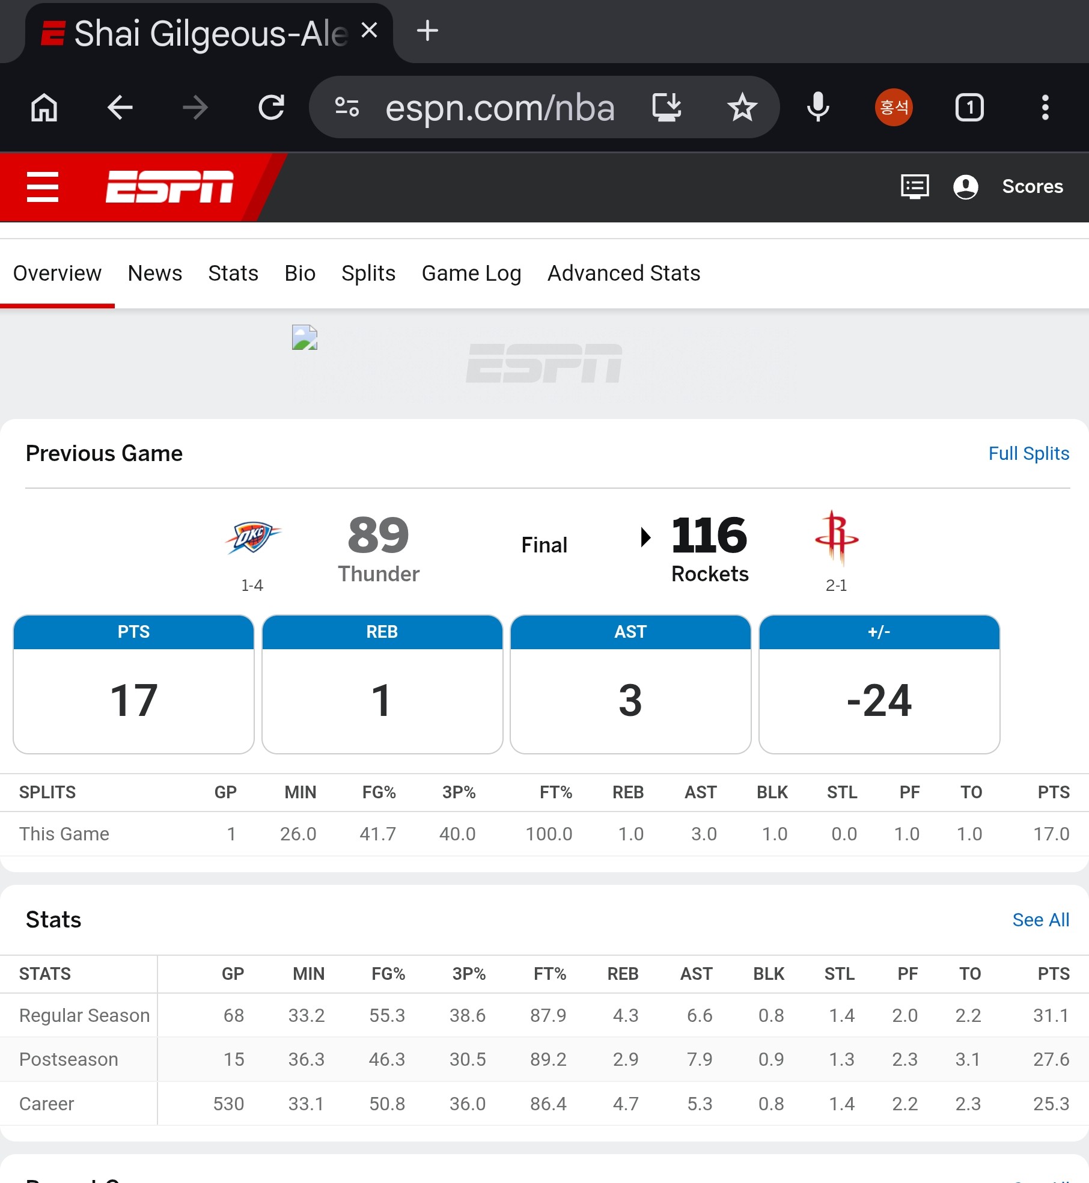Click the address bar URL espn.com/nba
This screenshot has width=1089, height=1183.
tap(500, 108)
